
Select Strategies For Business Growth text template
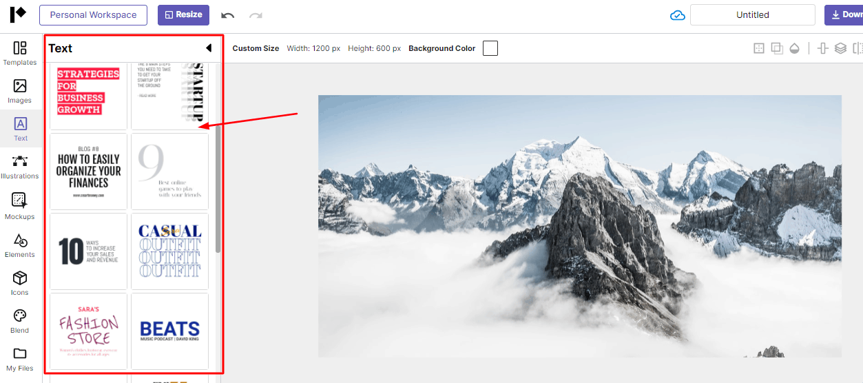click(88, 96)
